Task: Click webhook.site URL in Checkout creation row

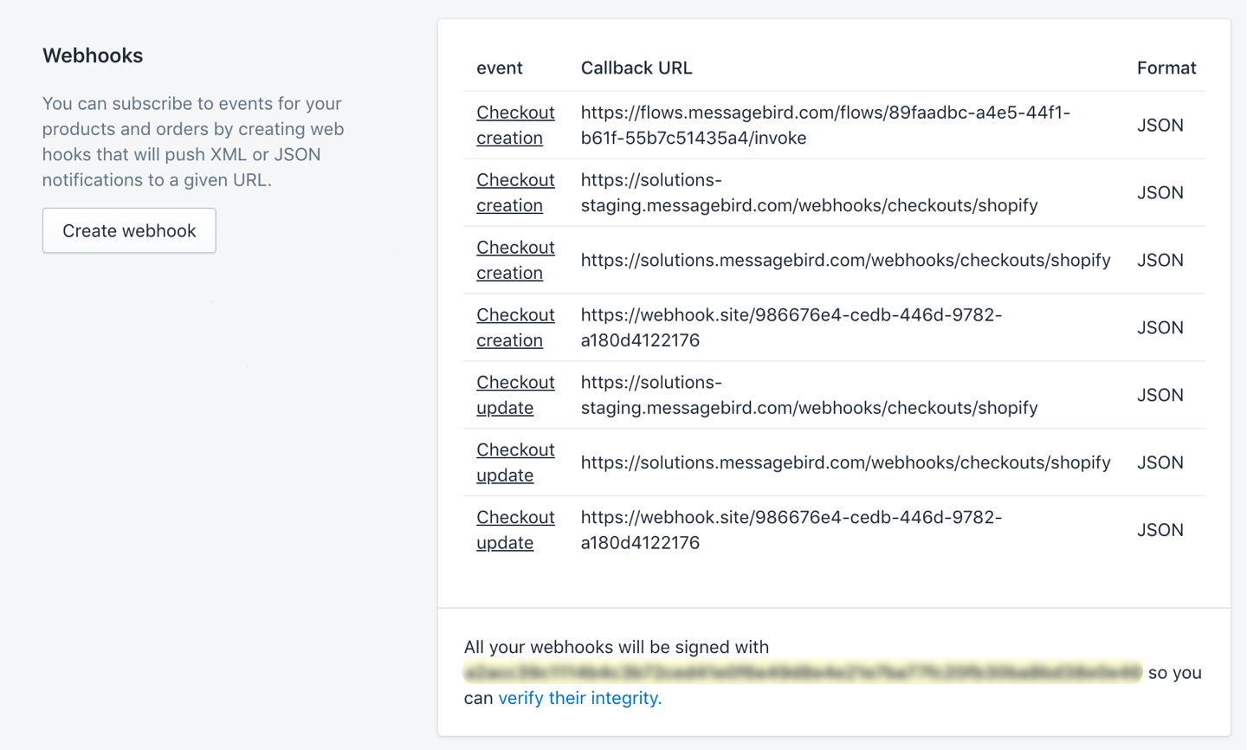Action: tap(791, 327)
